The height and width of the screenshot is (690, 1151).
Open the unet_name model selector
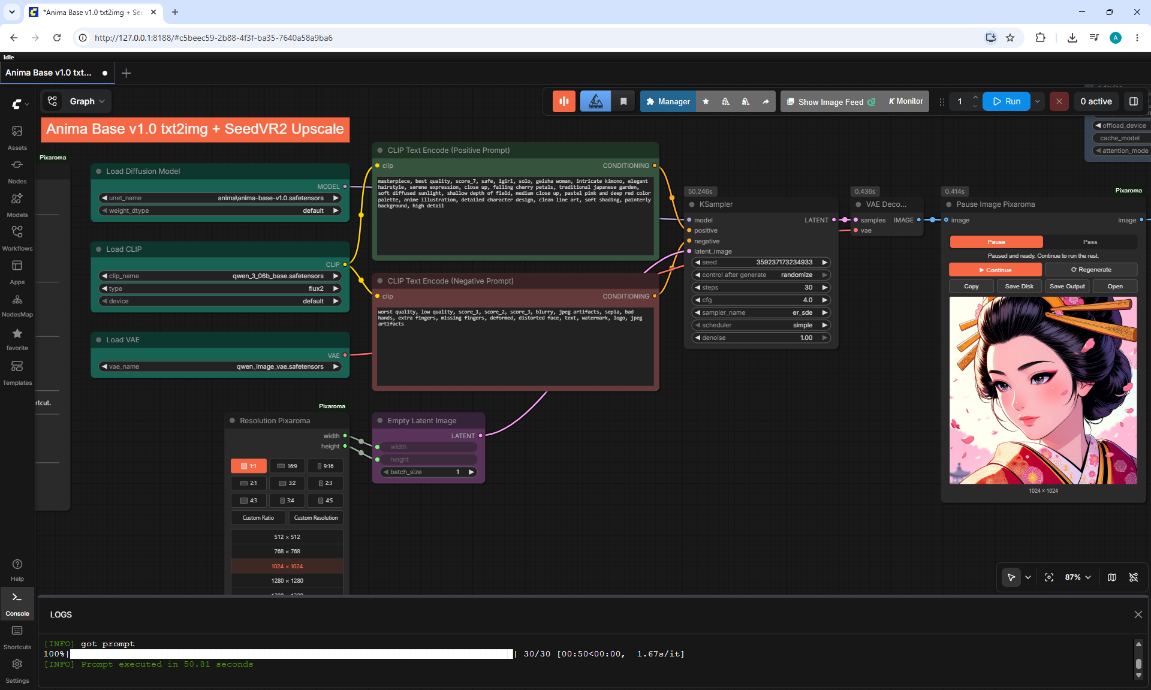220,198
